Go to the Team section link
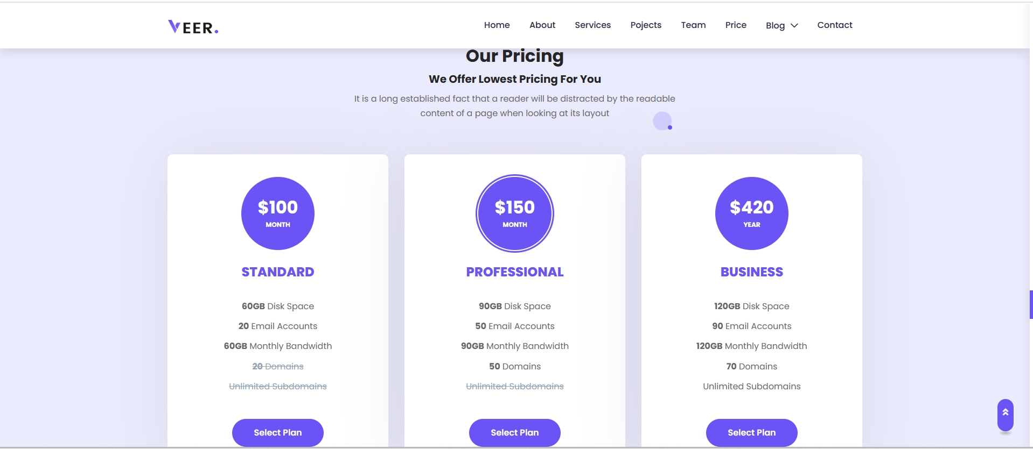Viewport: 1033px width, 449px height. [x=693, y=25]
